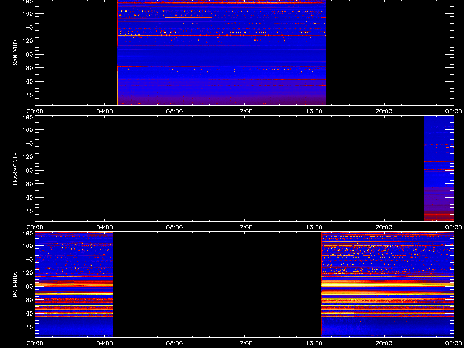This screenshot has height=348, width=464.
Task: Select the 100 tick label on Palehua axis
Action: (28, 287)
